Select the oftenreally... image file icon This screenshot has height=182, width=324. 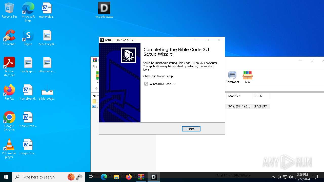coord(47,65)
